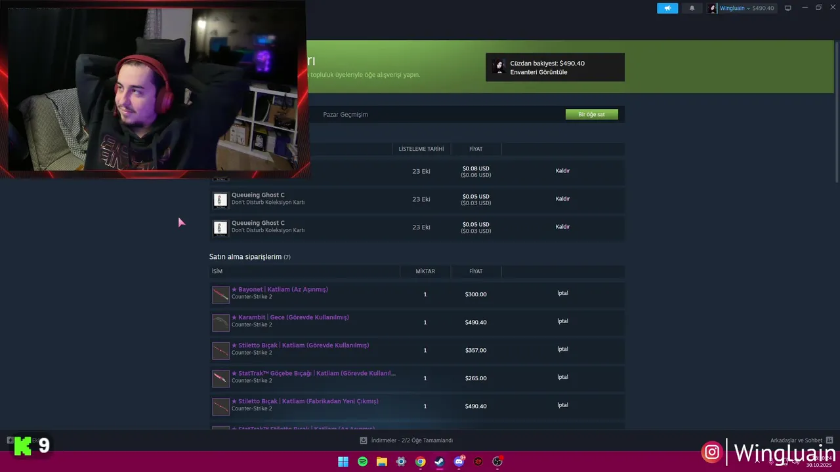
Task: Open Stiletto Bıçak Katliam (Görevde Kullanılmış) link
Action: 300,345
